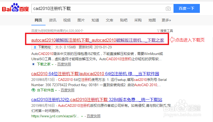The width and height of the screenshot is (213, 122).
Task: Open 百度快照 for the jyrd.com result
Action: (x=93, y=116)
